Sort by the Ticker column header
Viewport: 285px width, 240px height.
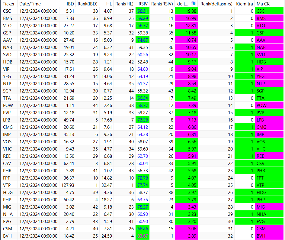pyautogui.click(x=9, y=4)
